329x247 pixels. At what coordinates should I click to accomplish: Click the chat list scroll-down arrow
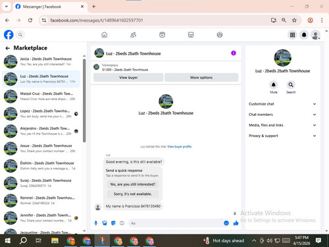pos(84,231)
